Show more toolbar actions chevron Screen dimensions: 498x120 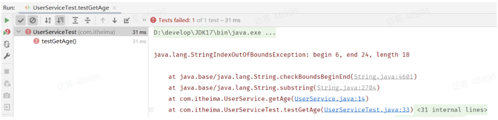click(144, 20)
